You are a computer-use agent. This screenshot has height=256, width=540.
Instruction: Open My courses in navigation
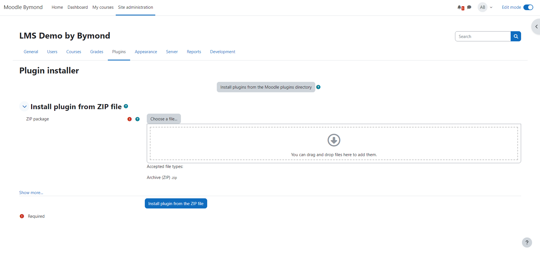[103, 7]
